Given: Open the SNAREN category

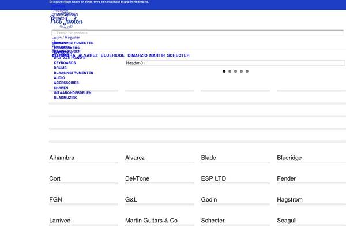Looking at the screenshot, I should (x=61, y=88).
